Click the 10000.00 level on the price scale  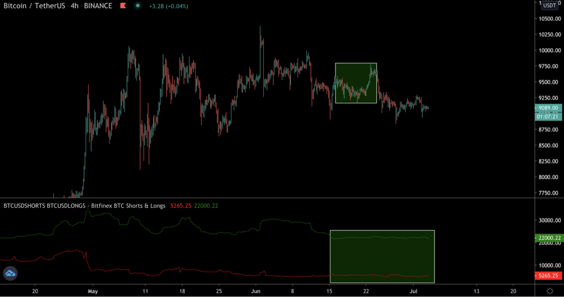pos(549,50)
